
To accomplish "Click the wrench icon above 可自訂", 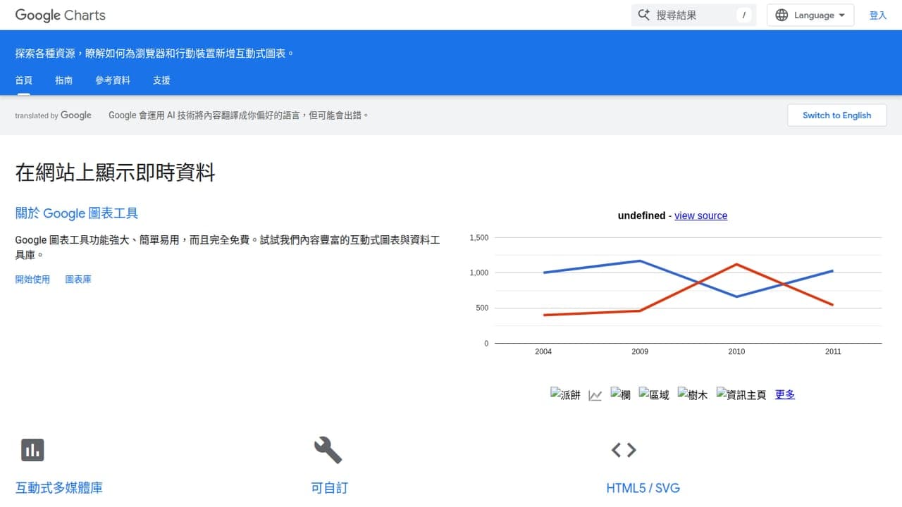I will (328, 449).
